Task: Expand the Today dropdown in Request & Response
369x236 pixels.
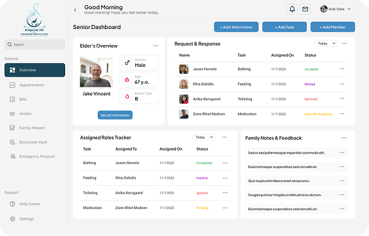Action: click(x=326, y=44)
